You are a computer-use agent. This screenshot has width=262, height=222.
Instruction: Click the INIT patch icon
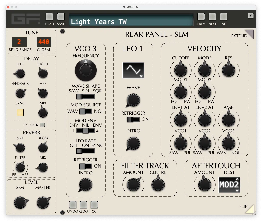224,16
